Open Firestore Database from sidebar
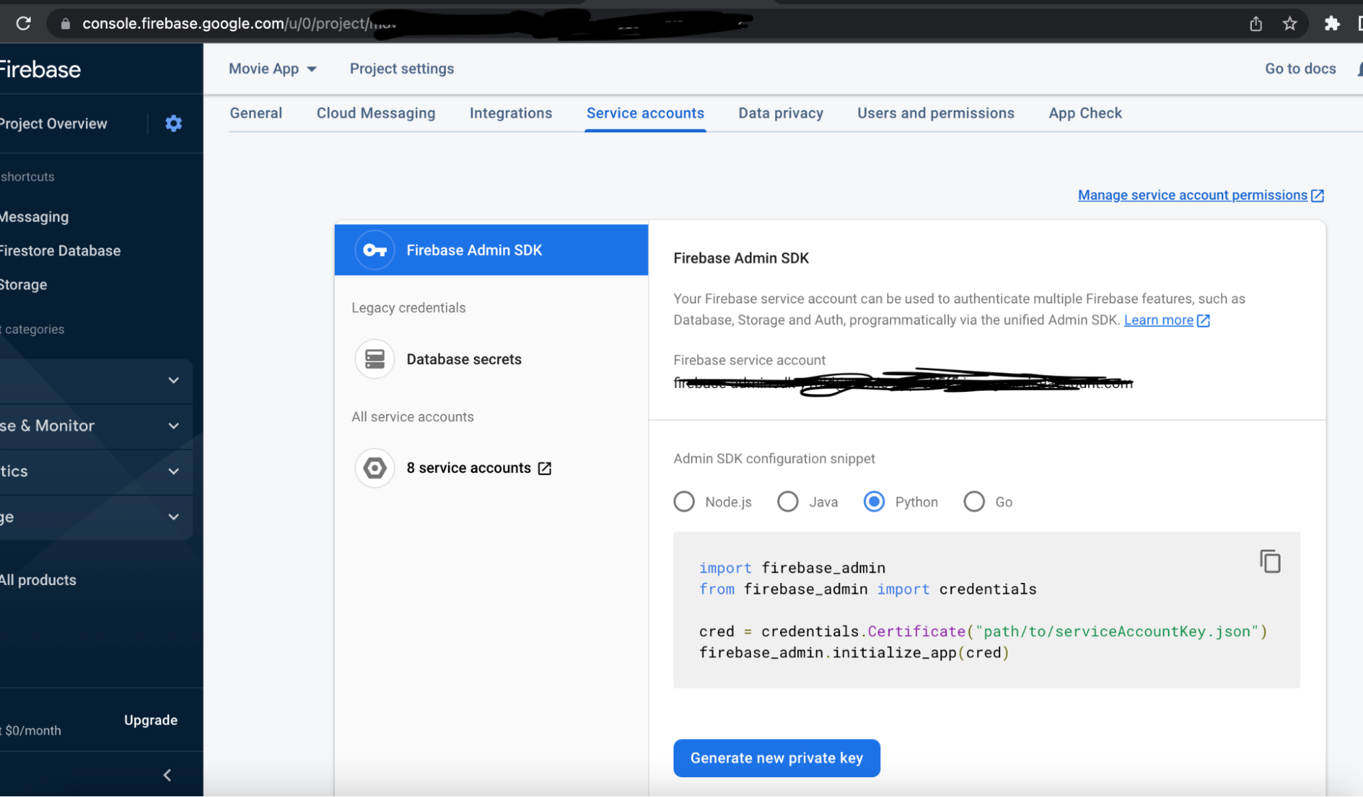 tap(60, 251)
